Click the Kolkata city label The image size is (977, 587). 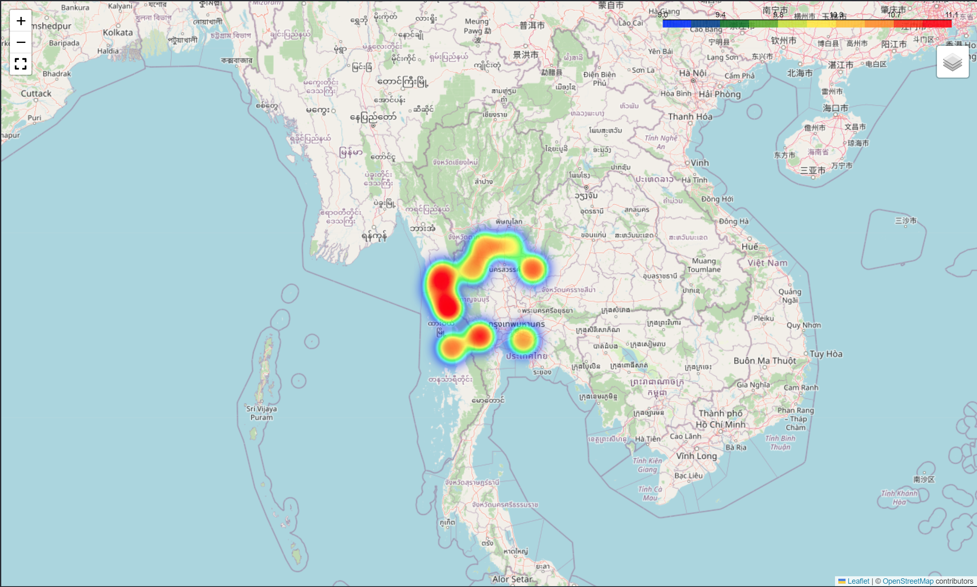coord(118,33)
